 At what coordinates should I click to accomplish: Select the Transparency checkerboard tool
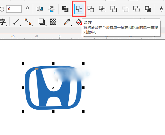click(x=53, y=22)
